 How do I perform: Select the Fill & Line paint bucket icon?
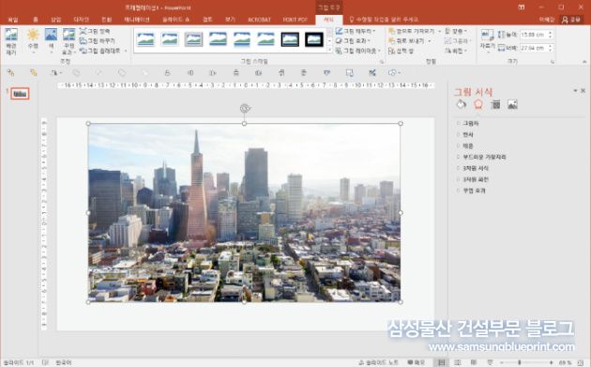tap(461, 104)
